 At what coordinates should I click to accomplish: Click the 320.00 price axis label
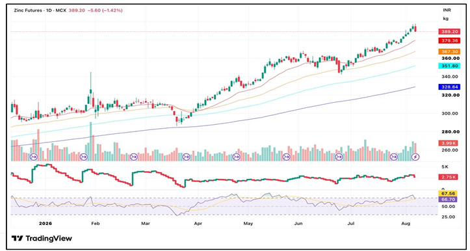tap(451, 95)
